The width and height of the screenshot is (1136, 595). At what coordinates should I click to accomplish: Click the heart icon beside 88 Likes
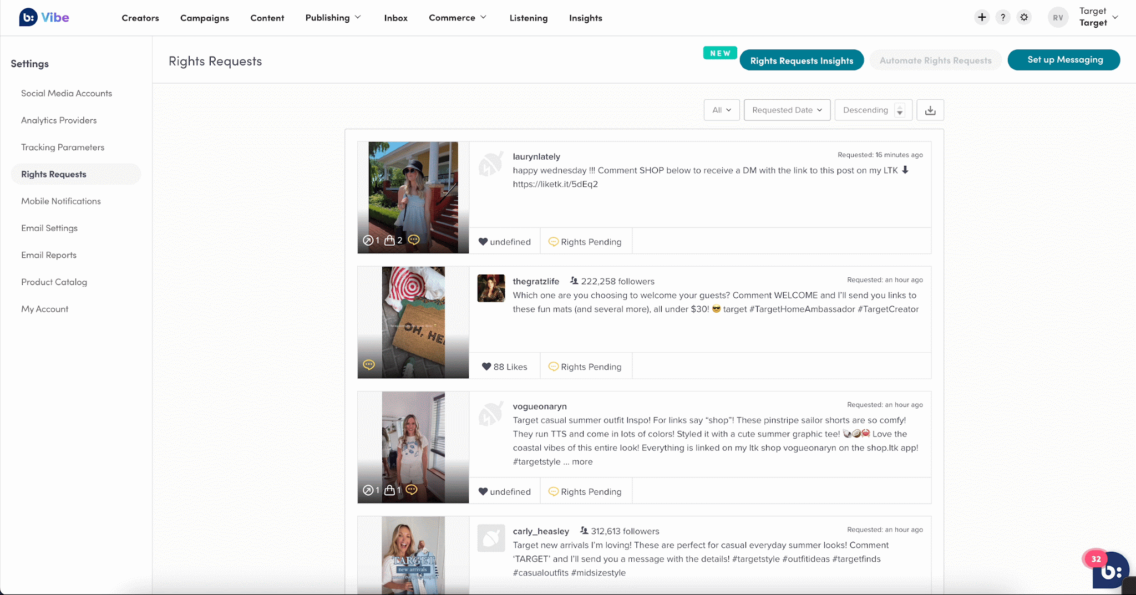pyautogui.click(x=486, y=367)
